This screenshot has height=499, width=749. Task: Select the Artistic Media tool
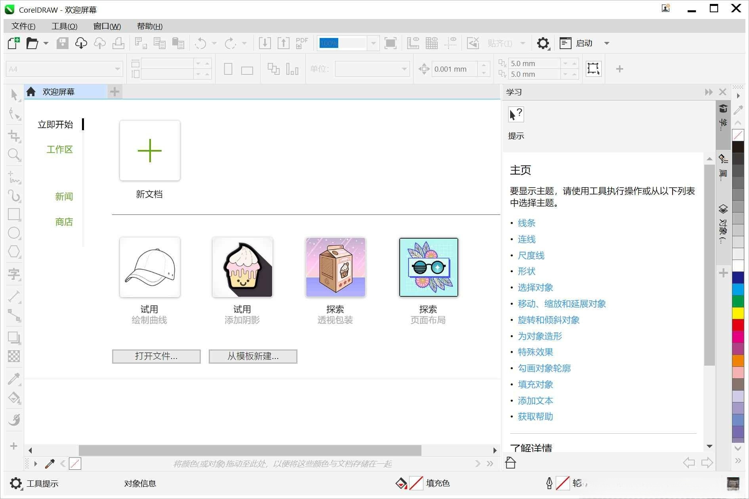(14, 196)
